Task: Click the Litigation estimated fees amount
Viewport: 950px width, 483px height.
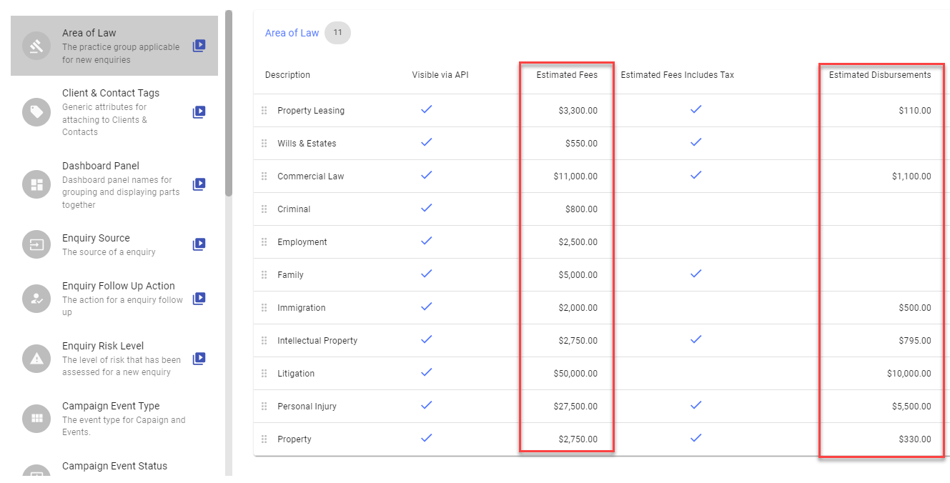Action: [575, 374]
